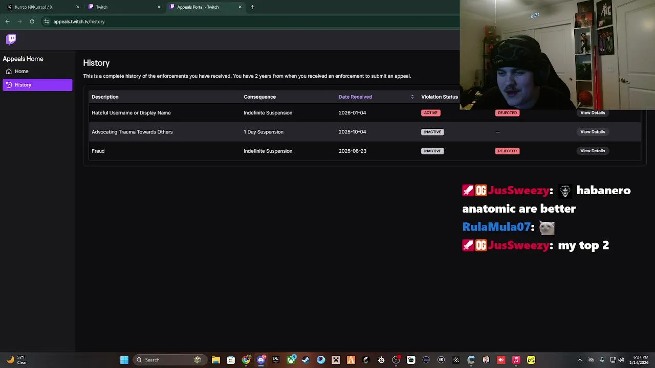Launch Minecraft from the taskbar
The image size is (655, 368).
[336, 360]
